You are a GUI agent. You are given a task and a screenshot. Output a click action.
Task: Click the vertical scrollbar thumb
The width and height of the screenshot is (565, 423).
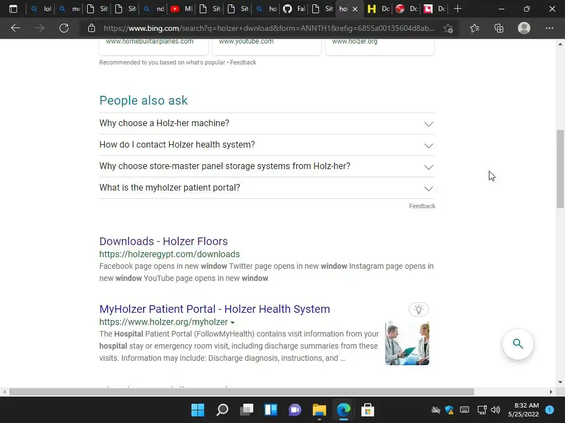[560, 169]
